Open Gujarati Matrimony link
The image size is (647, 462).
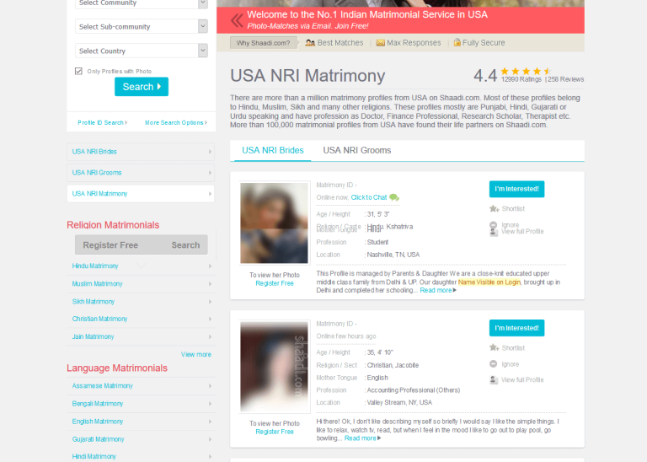(x=99, y=439)
